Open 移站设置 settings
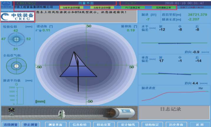The height and width of the screenshot is (127, 211). coord(103,124)
